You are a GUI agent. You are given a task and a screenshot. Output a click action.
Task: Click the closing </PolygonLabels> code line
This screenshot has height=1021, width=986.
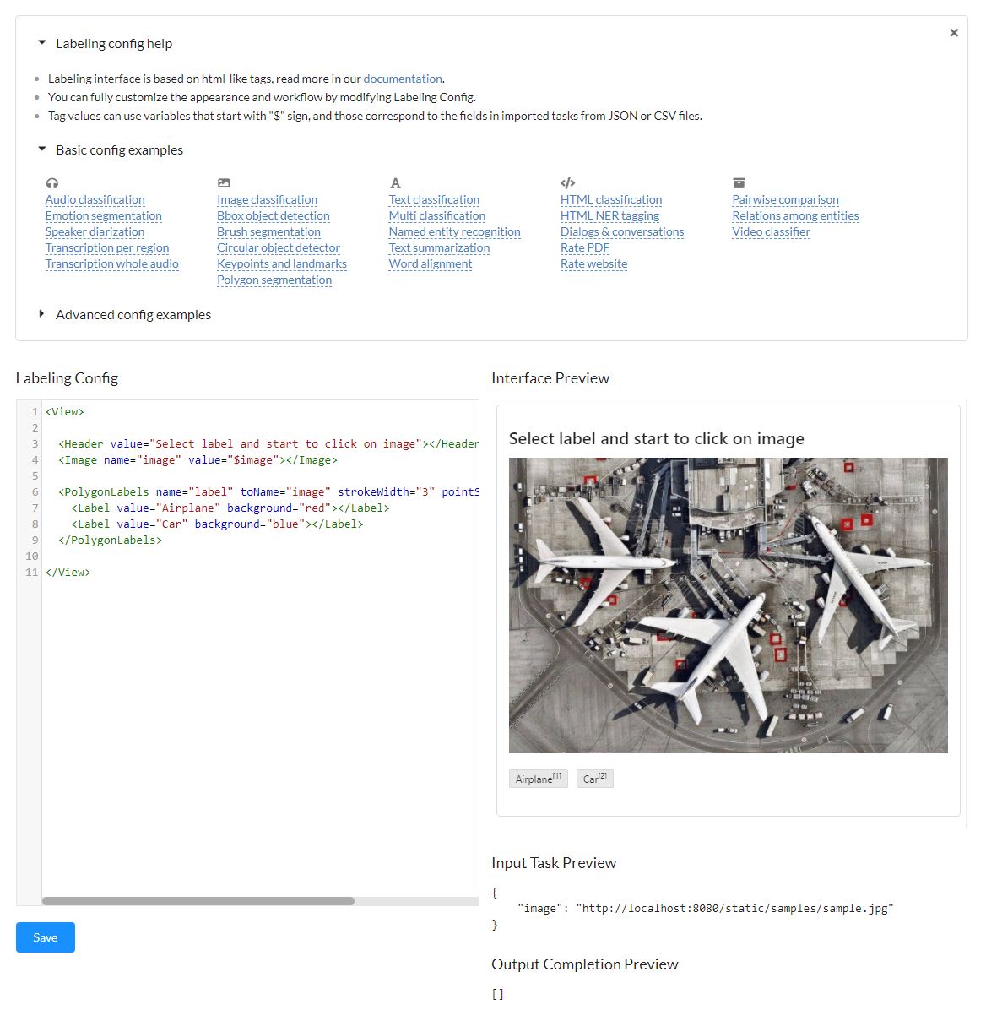(x=110, y=540)
